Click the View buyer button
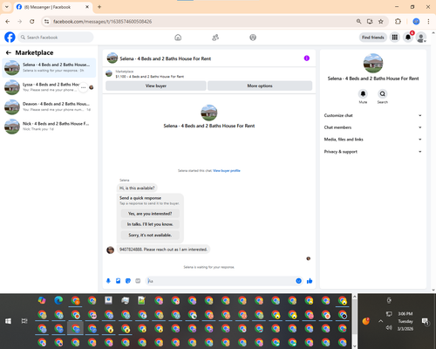 click(156, 86)
